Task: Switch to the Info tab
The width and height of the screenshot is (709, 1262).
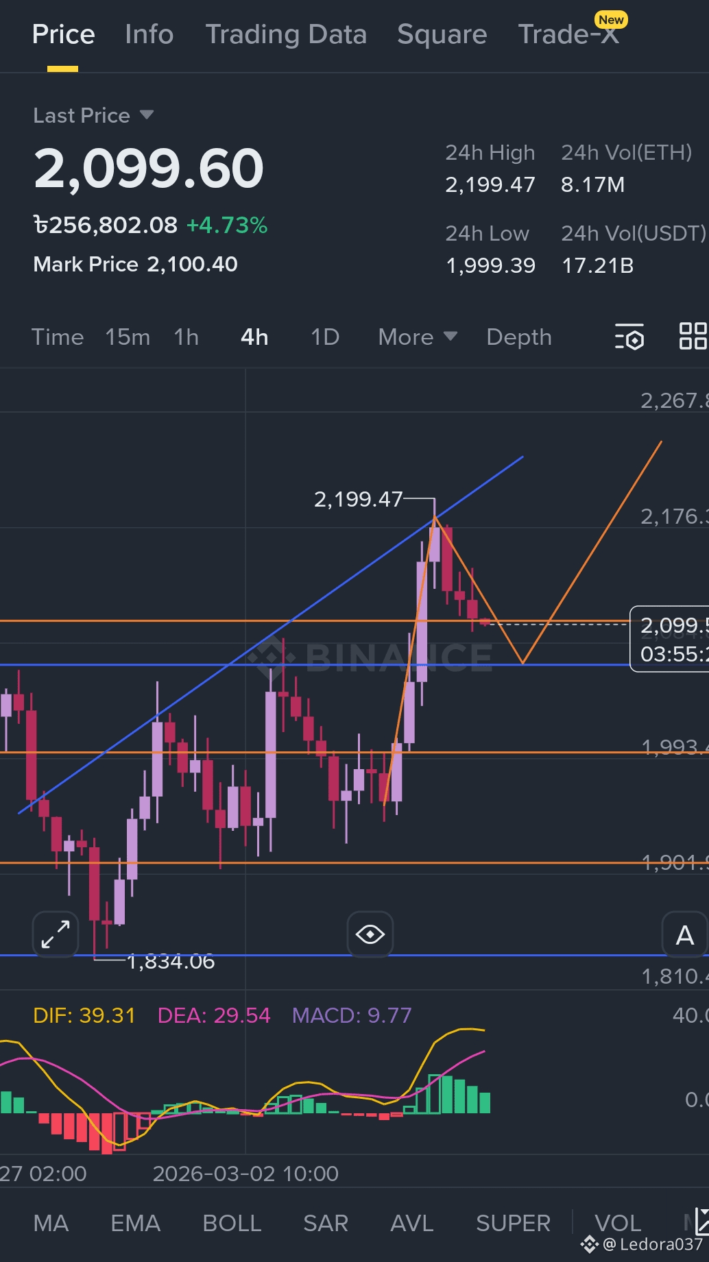Action: [149, 34]
